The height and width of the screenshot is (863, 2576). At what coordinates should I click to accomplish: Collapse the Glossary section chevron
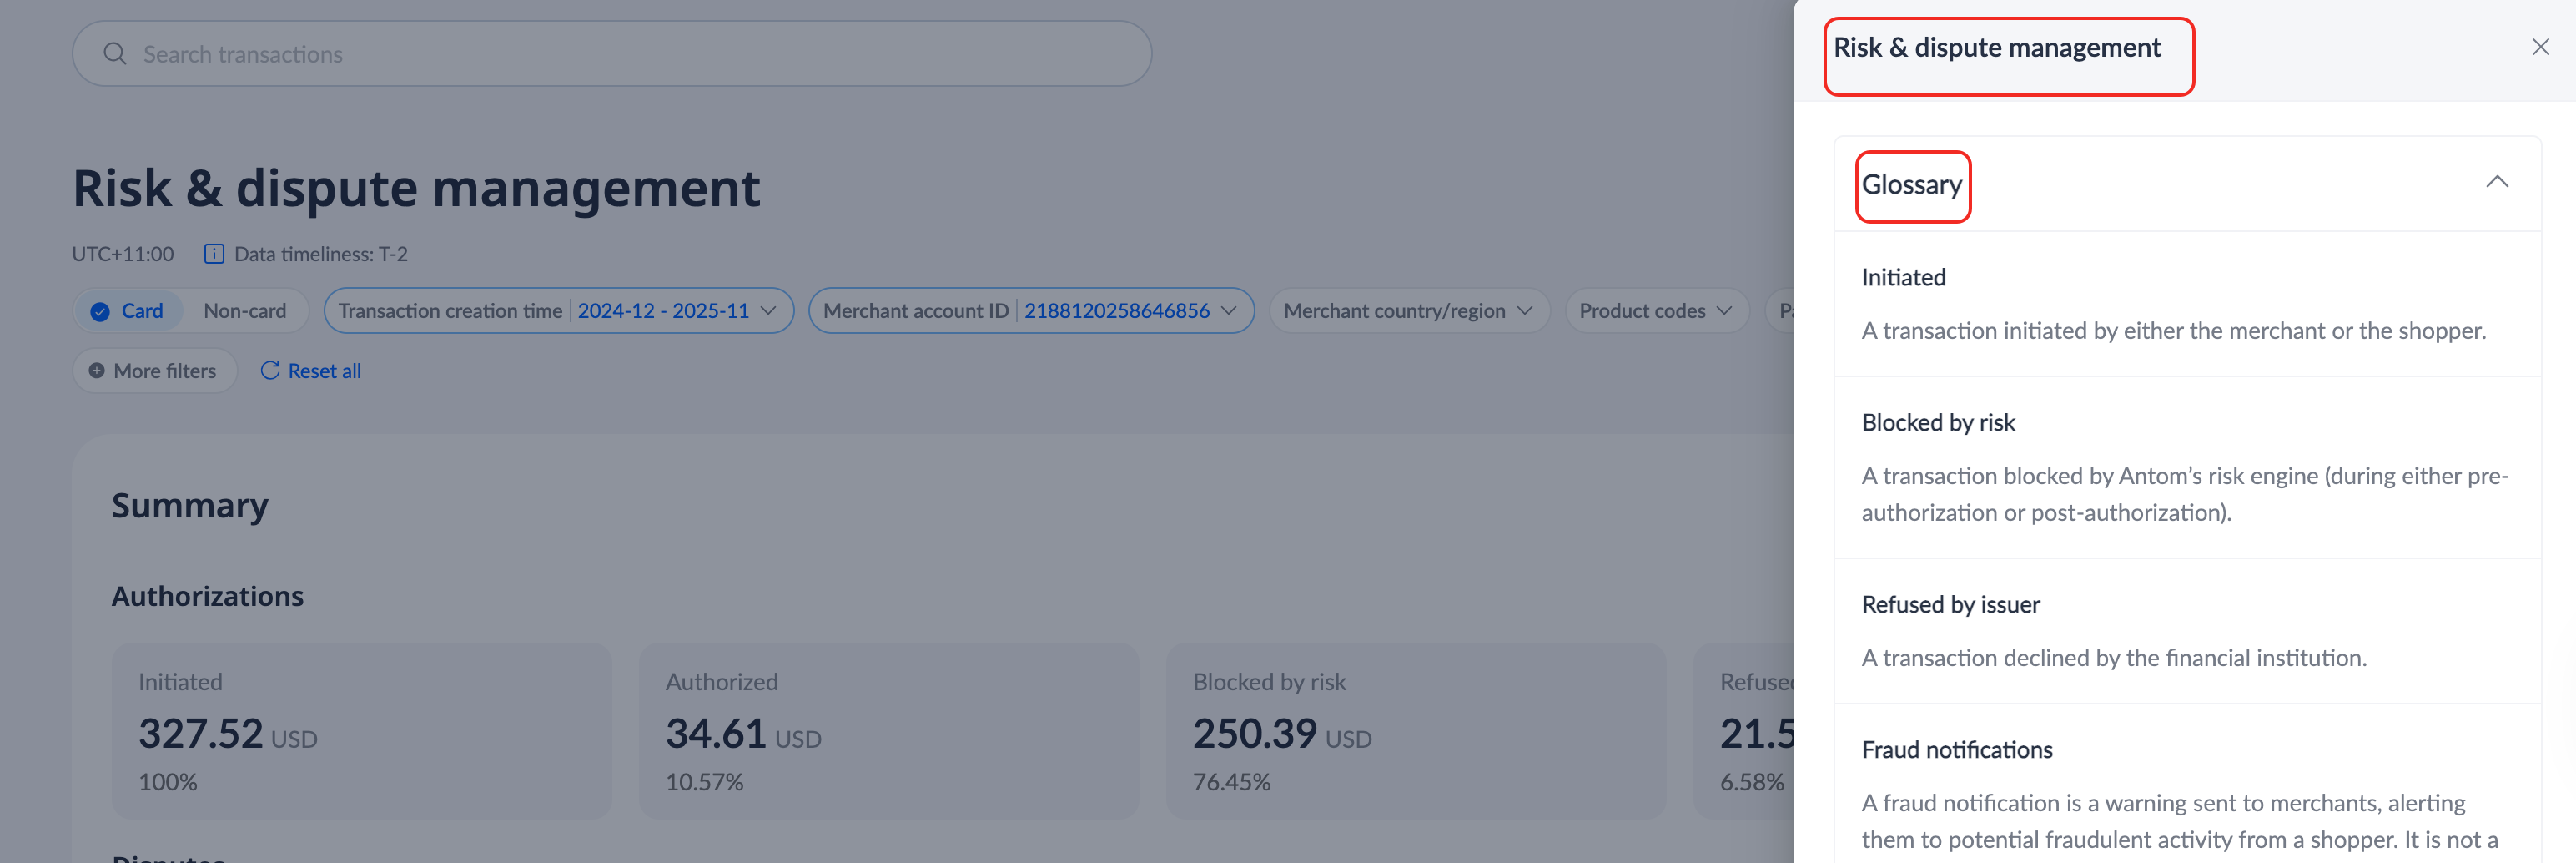[2497, 182]
